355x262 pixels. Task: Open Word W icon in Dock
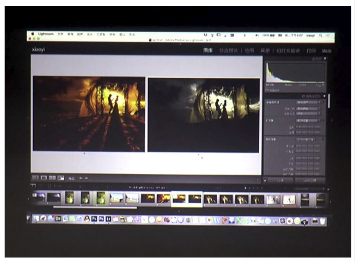(217, 220)
